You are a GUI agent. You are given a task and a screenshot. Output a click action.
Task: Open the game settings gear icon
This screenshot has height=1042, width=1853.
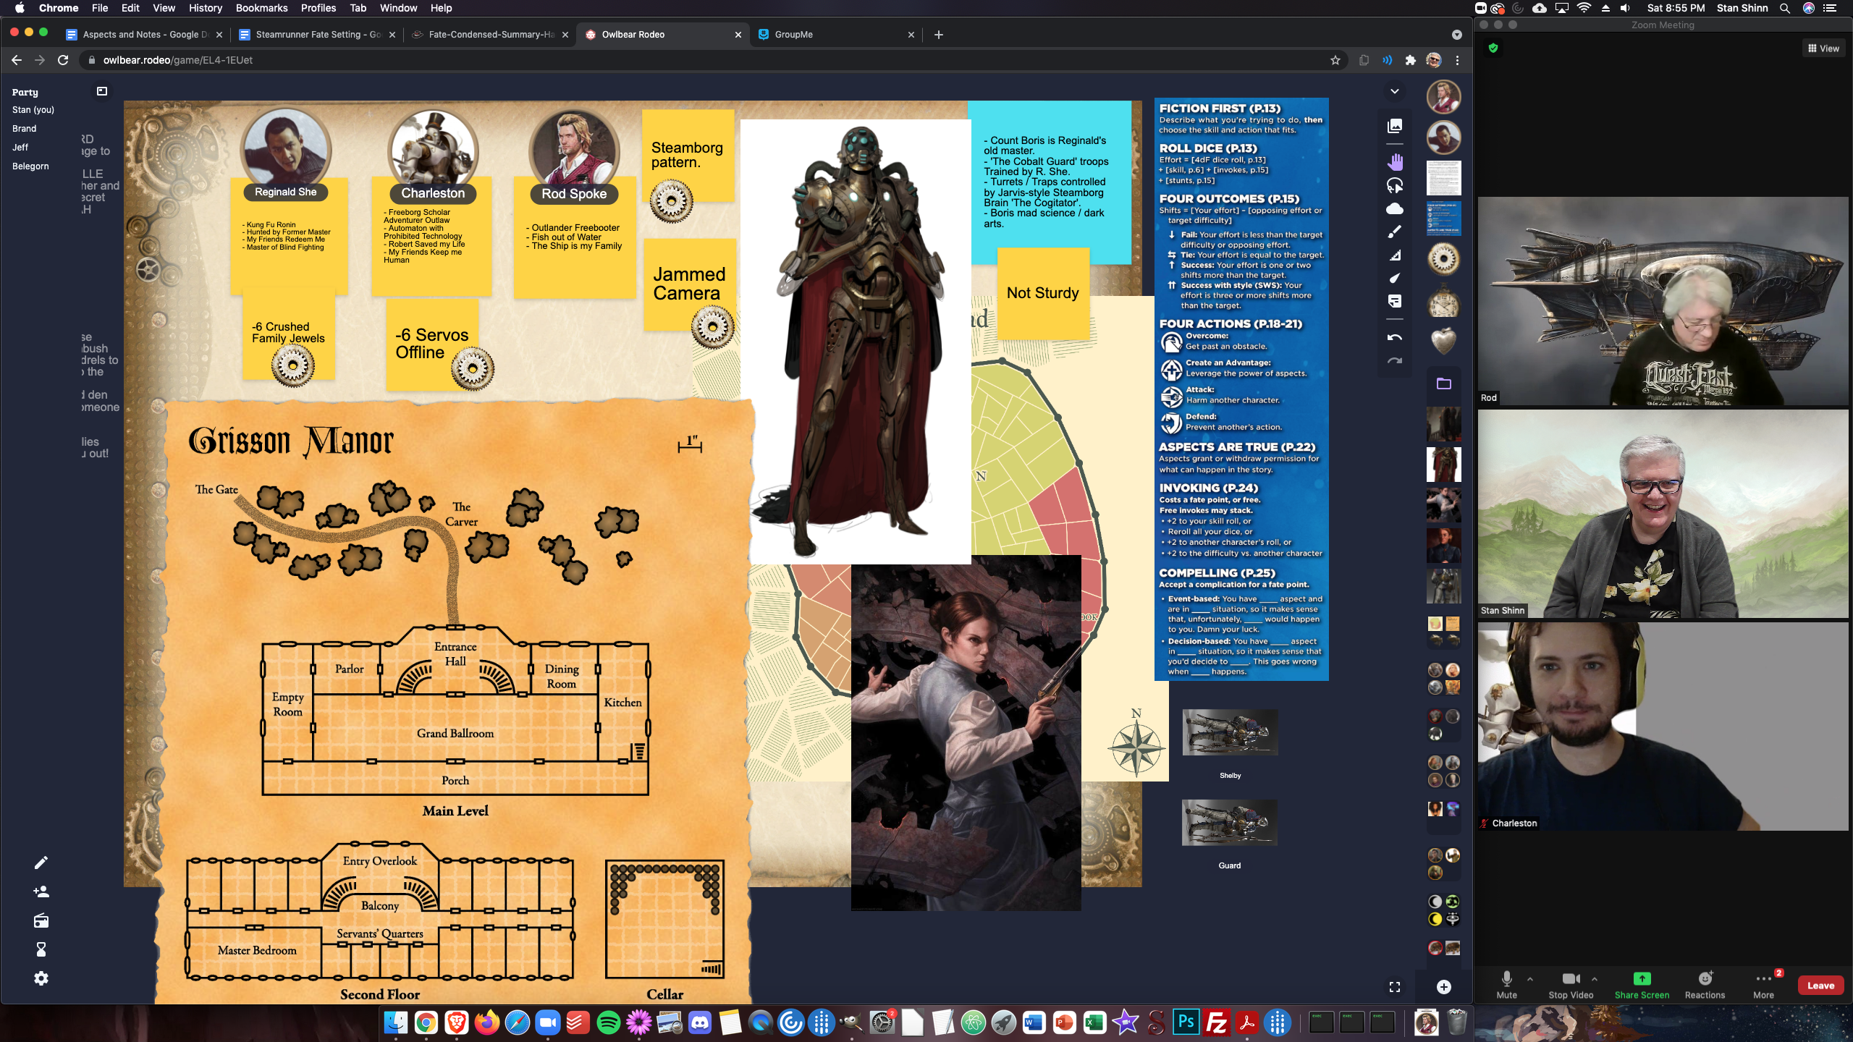click(41, 978)
